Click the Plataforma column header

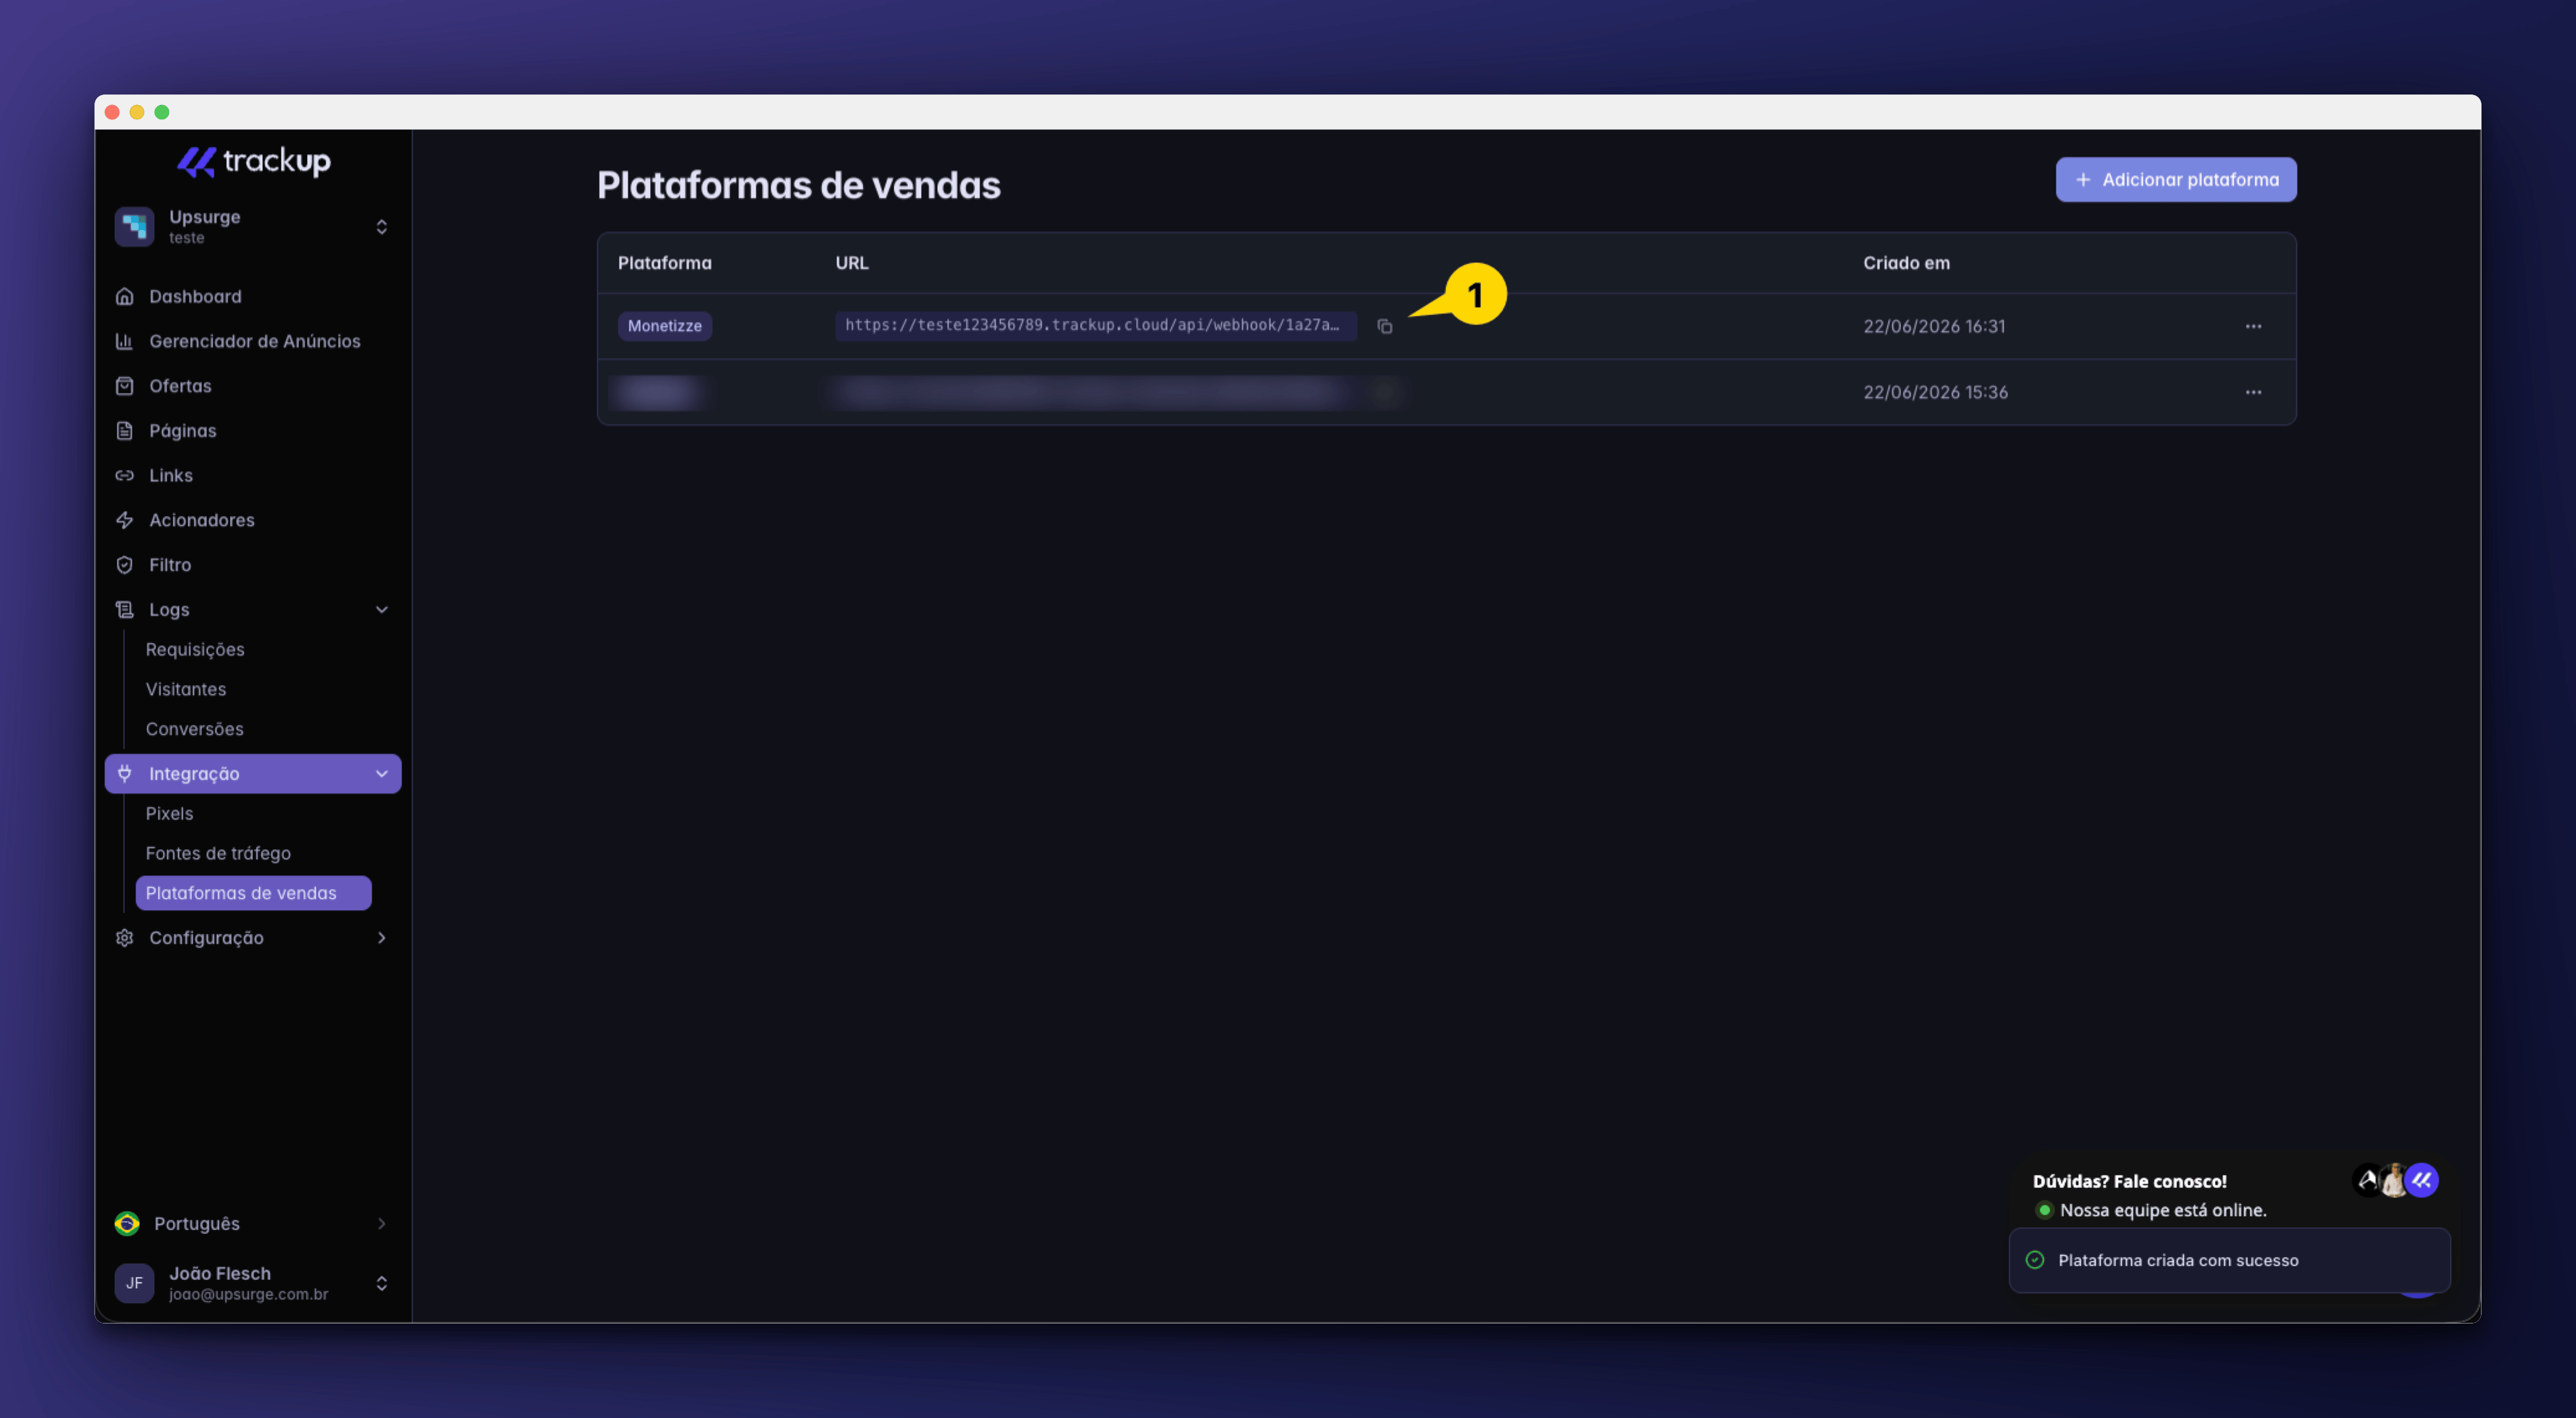[665, 263]
